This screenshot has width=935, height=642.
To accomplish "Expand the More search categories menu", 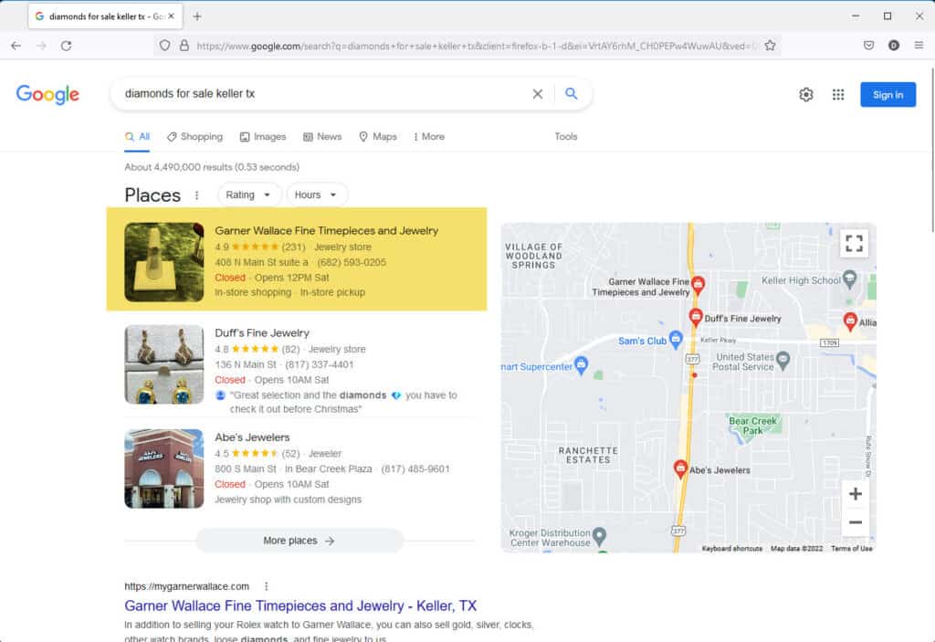I will pos(429,137).
